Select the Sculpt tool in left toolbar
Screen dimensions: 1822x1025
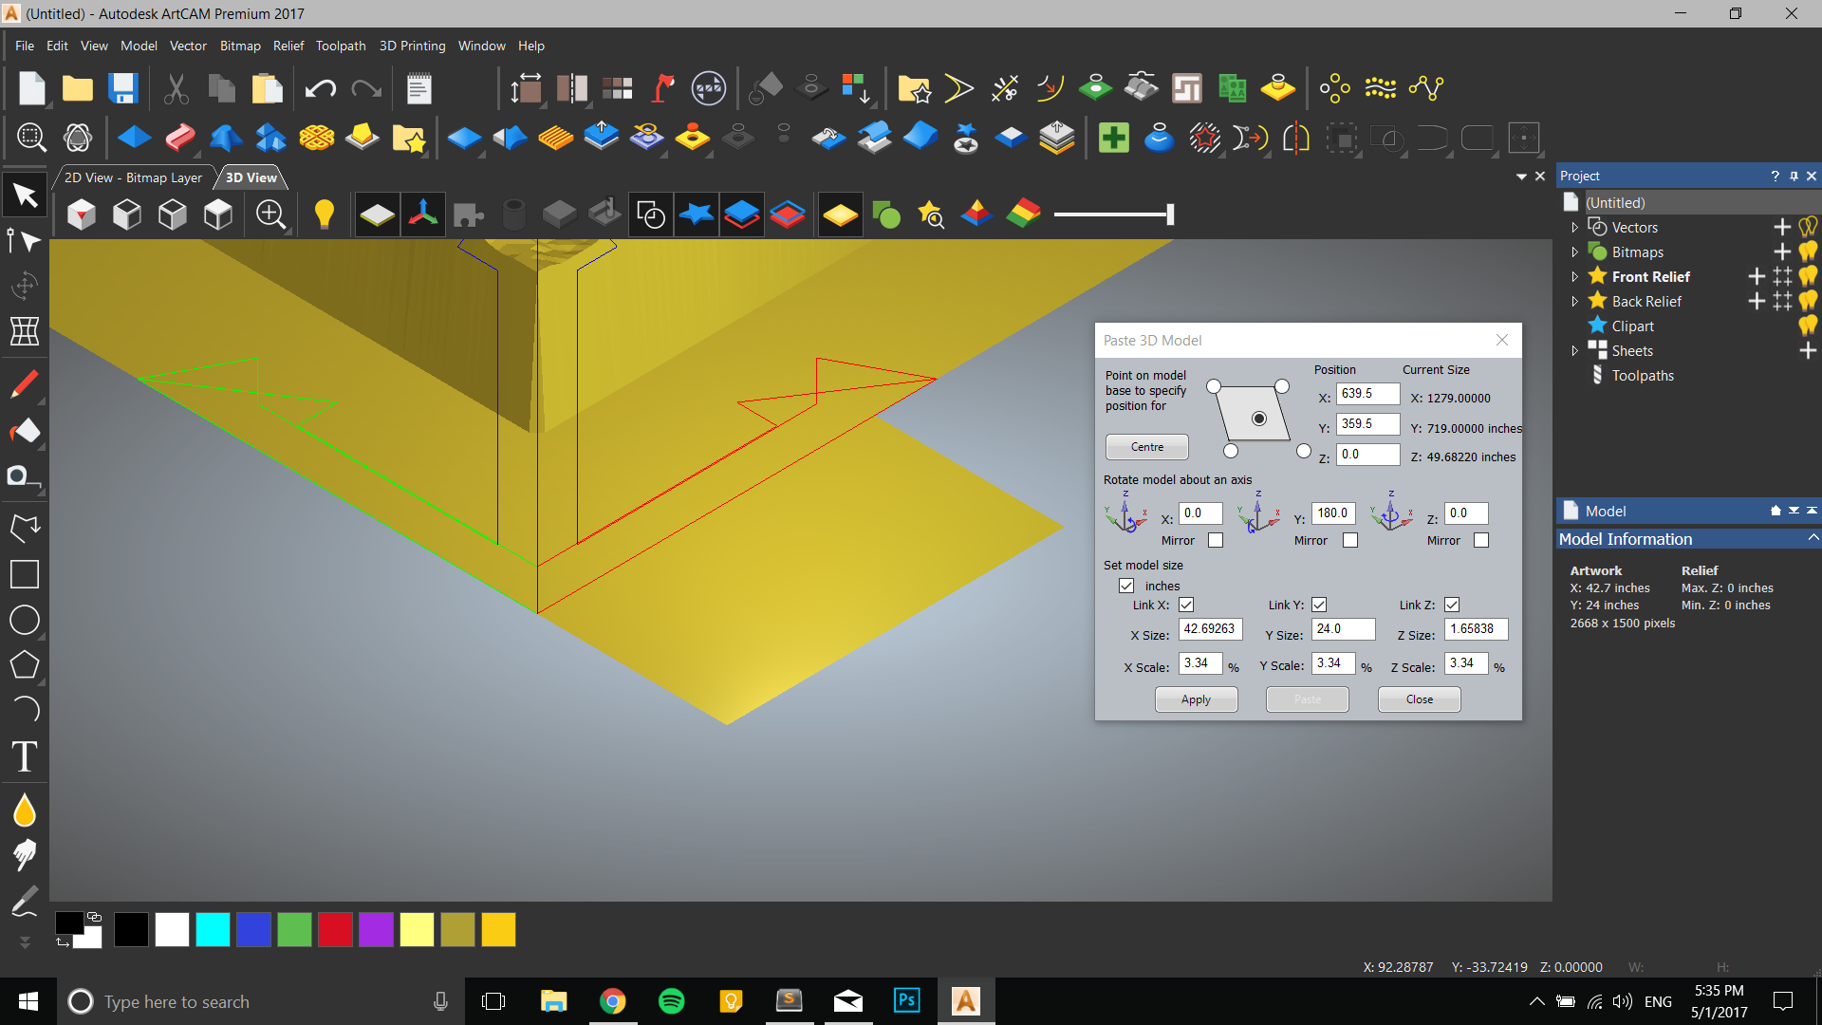(24, 856)
